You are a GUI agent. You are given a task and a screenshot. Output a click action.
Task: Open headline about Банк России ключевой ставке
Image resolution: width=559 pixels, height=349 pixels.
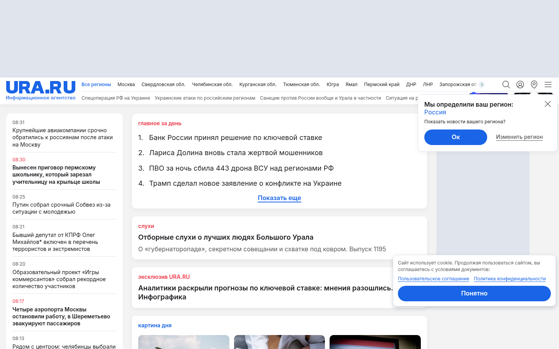(x=236, y=138)
